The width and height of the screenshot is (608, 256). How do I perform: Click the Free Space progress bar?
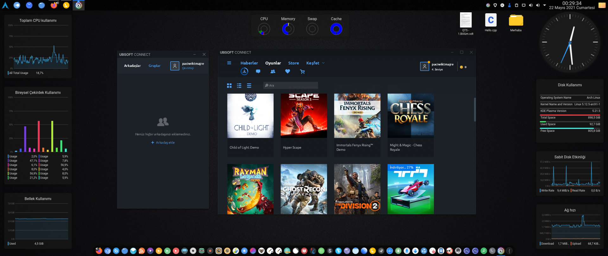click(570, 128)
